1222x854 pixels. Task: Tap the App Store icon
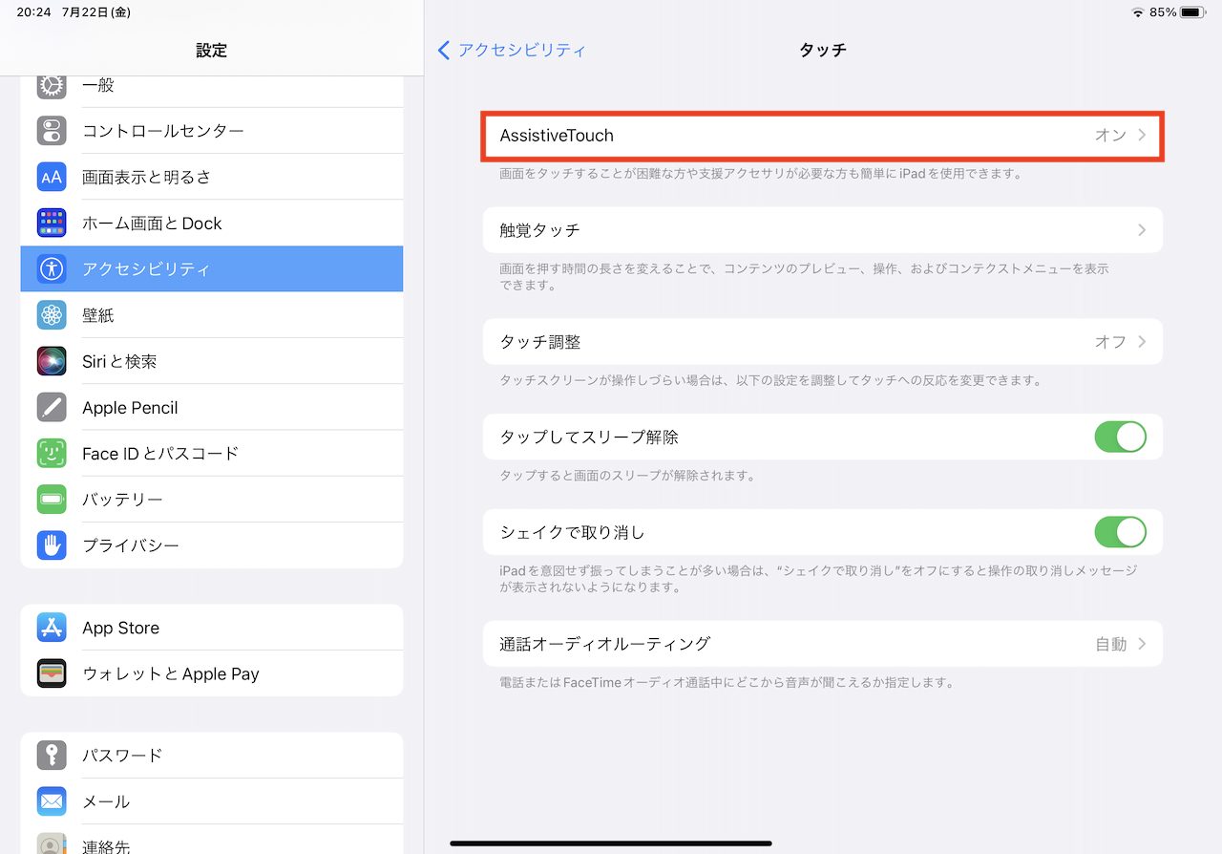(x=52, y=628)
